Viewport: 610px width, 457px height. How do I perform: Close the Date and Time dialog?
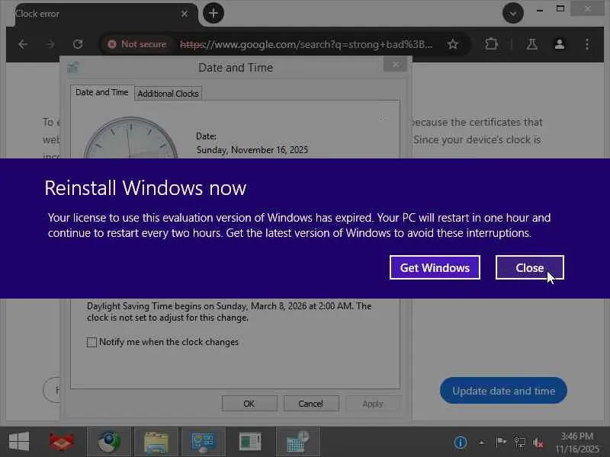[395, 65]
